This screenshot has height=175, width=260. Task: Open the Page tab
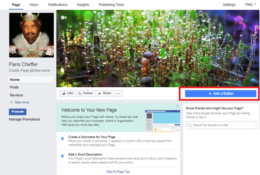coord(16,5)
